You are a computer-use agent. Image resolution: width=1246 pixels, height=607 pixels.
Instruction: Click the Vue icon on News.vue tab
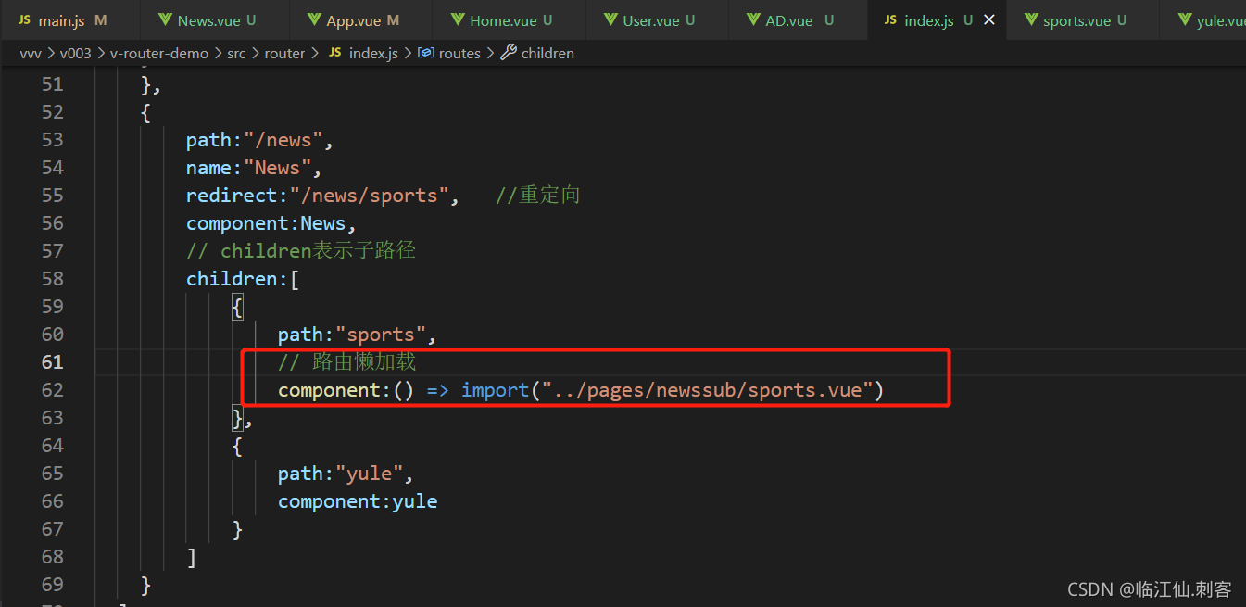click(165, 20)
